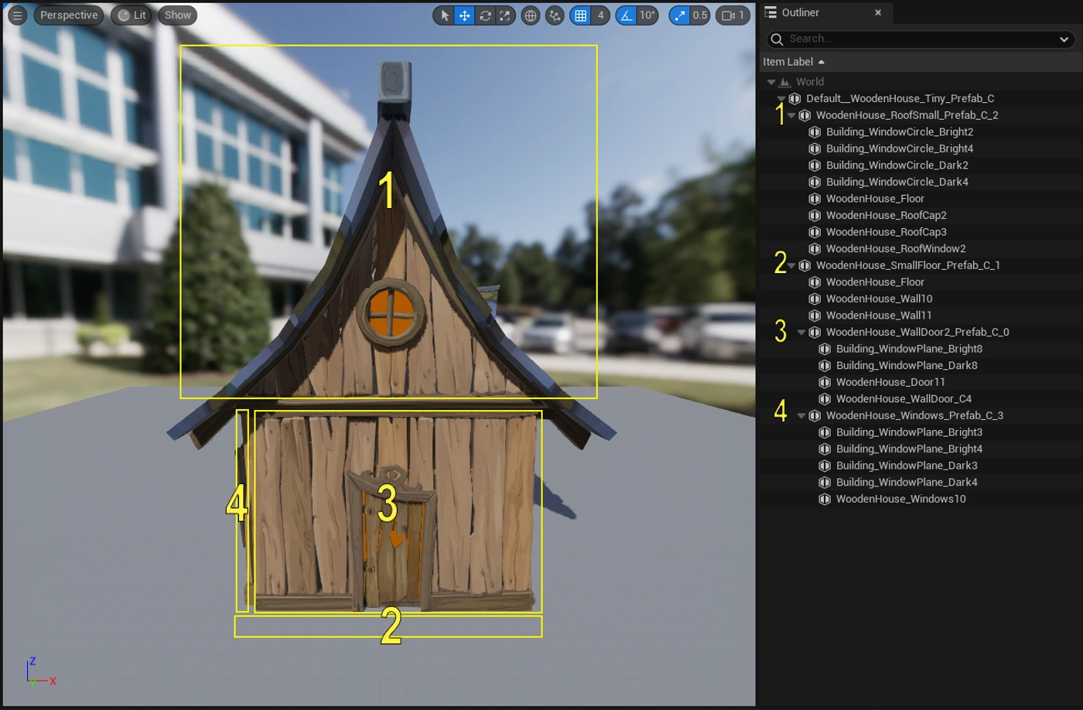This screenshot has width=1083, height=710.
Task: Switch to the Rotate tool
Action: pyautogui.click(x=485, y=15)
